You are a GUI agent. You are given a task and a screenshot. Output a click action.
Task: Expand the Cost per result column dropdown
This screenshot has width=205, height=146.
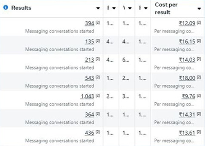click(x=199, y=8)
